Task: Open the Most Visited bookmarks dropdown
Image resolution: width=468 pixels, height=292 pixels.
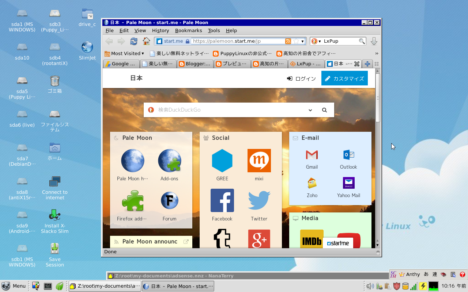Action: (x=124, y=53)
